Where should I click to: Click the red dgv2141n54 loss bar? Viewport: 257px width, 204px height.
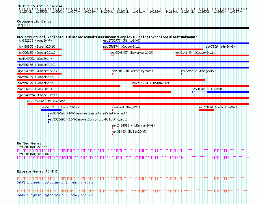coord(212,55)
